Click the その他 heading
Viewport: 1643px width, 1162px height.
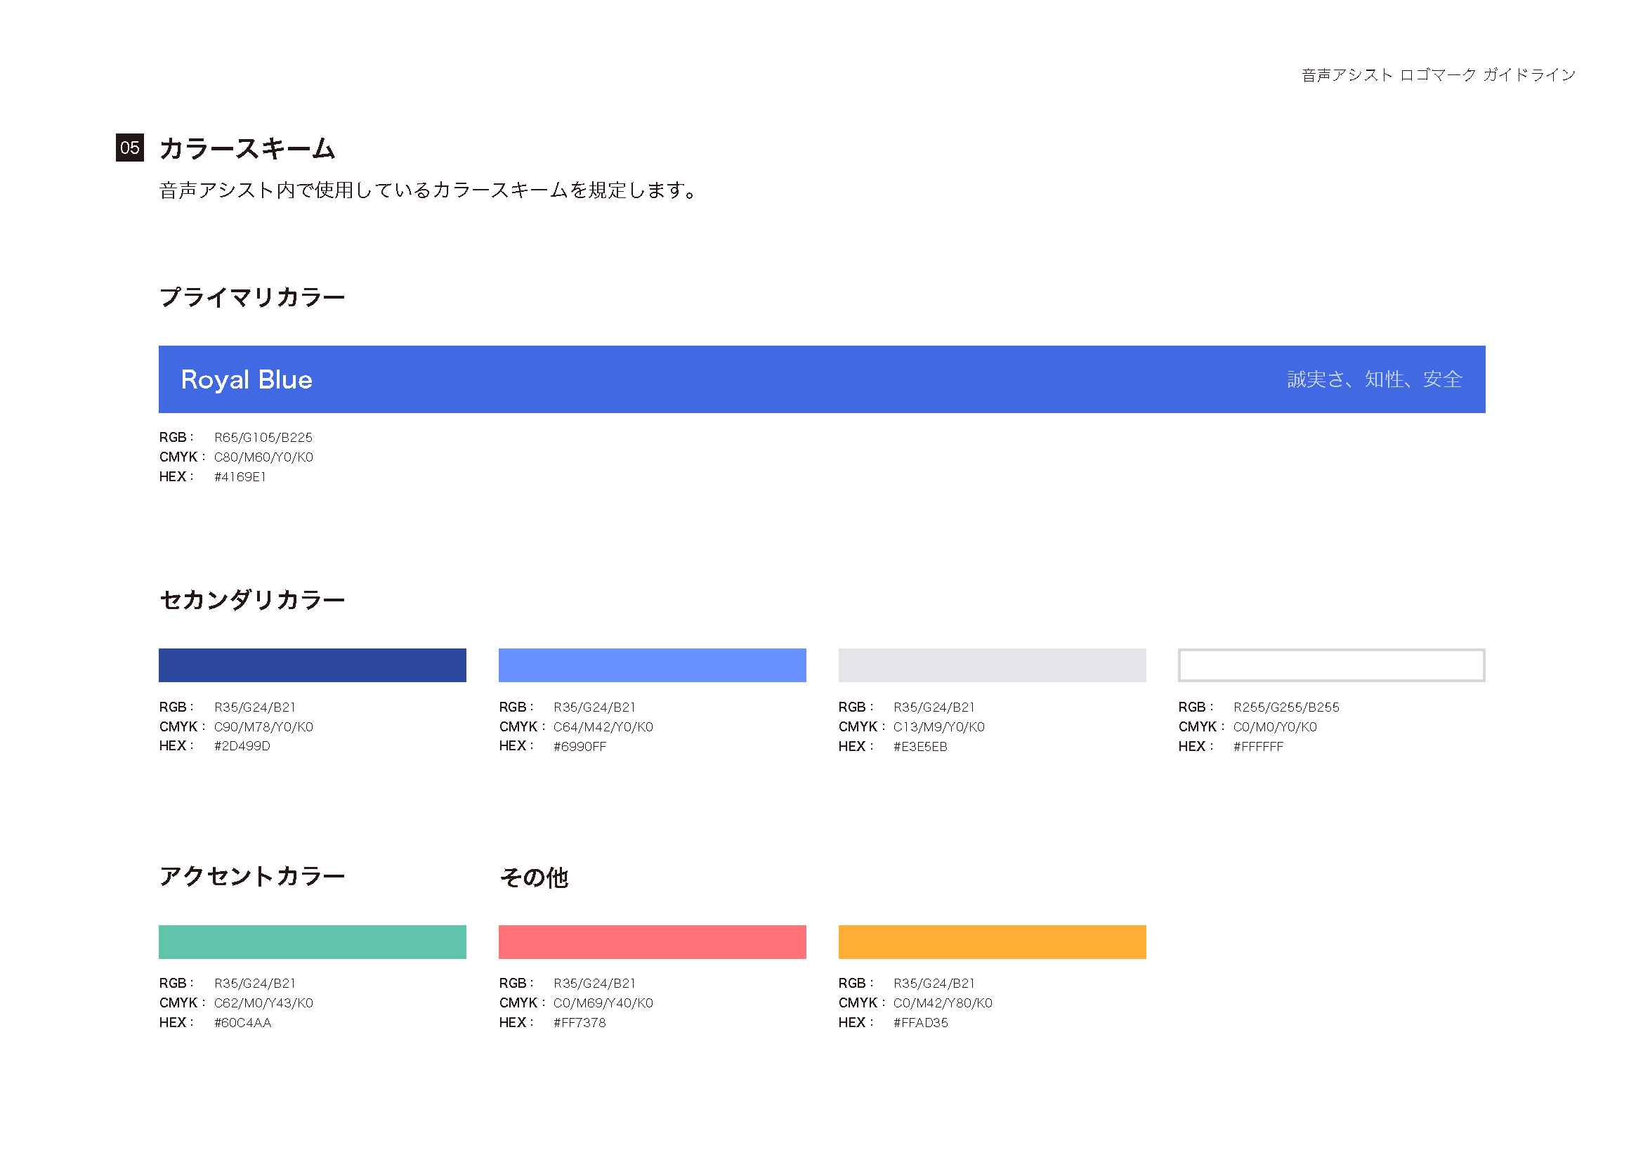click(x=534, y=877)
